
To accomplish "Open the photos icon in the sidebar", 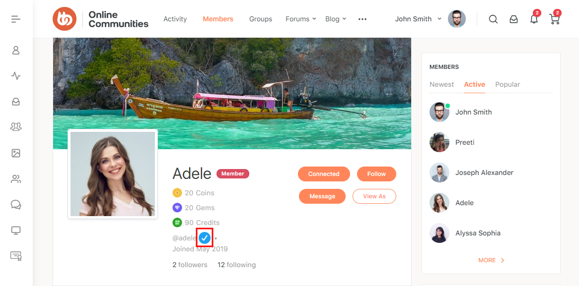I will pos(15,153).
